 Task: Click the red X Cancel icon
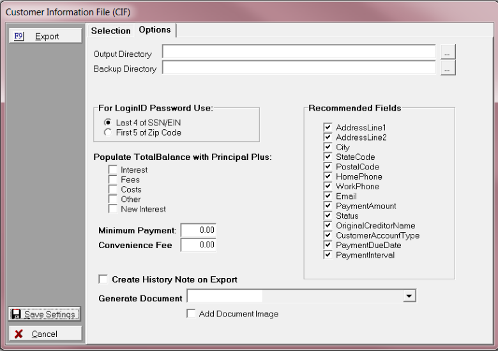coord(19,334)
